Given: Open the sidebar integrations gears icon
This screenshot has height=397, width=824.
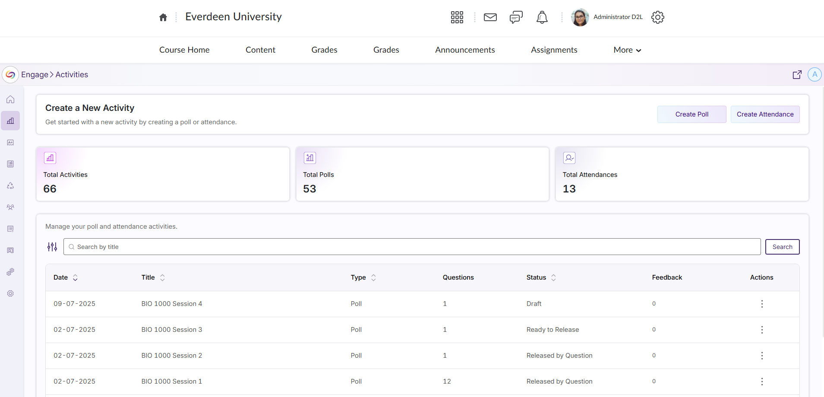Looking at the screenshot, I should pyautogui.click(x=10, y=272).
